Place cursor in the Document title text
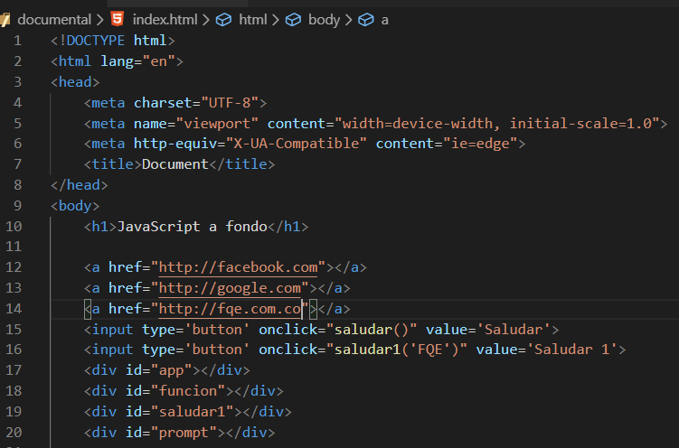679x448 pixels. [x=175, y=164]
